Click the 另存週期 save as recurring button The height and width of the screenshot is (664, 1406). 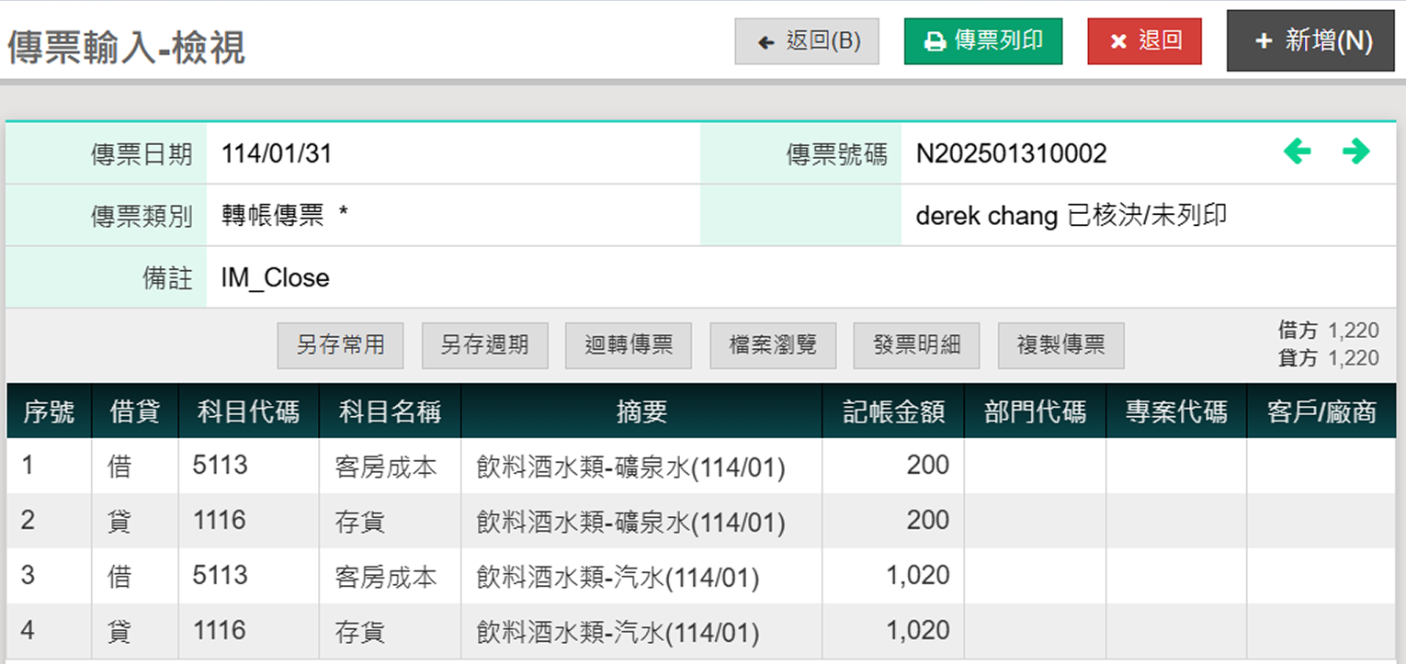point(484,345)
